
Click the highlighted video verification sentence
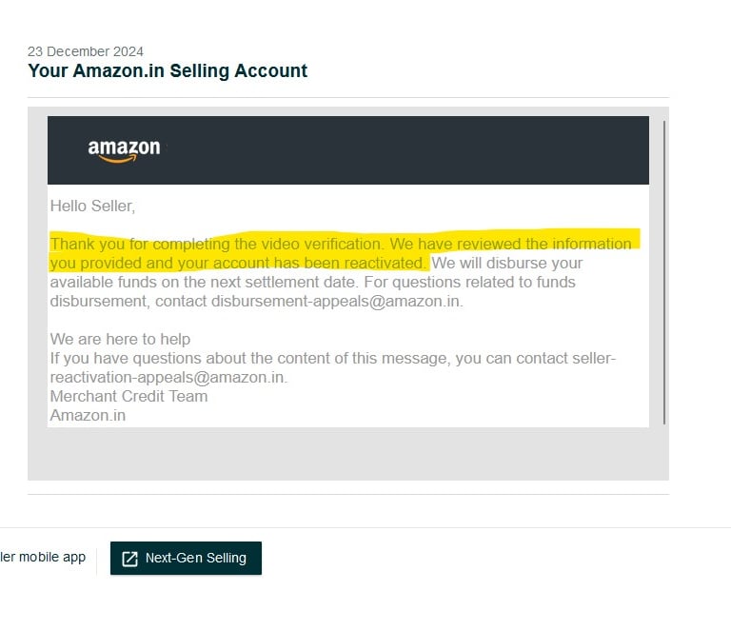(x=341, y=253)
